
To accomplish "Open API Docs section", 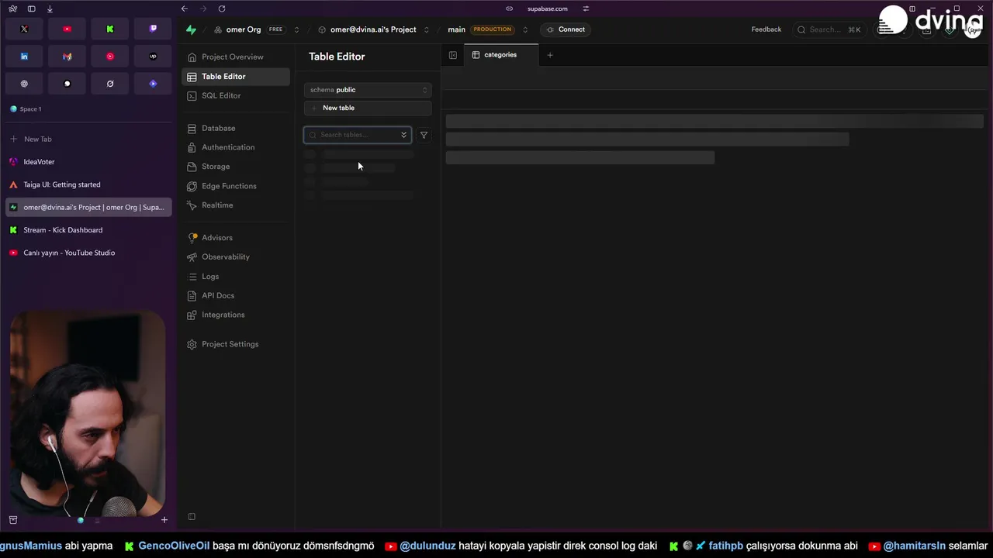I will tap(236, 295).
